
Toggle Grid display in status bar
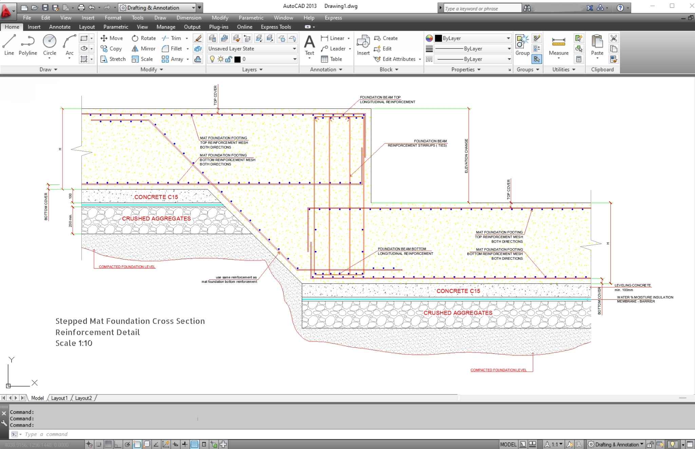pyautogui.click(x=108, y=444)
